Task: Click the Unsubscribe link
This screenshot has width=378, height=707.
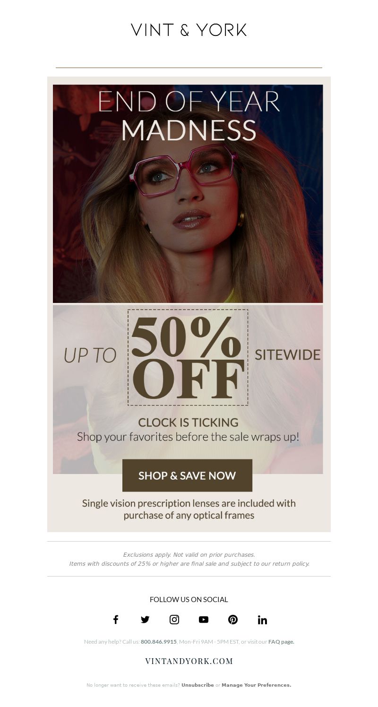Action: click(x=198, y=685)
